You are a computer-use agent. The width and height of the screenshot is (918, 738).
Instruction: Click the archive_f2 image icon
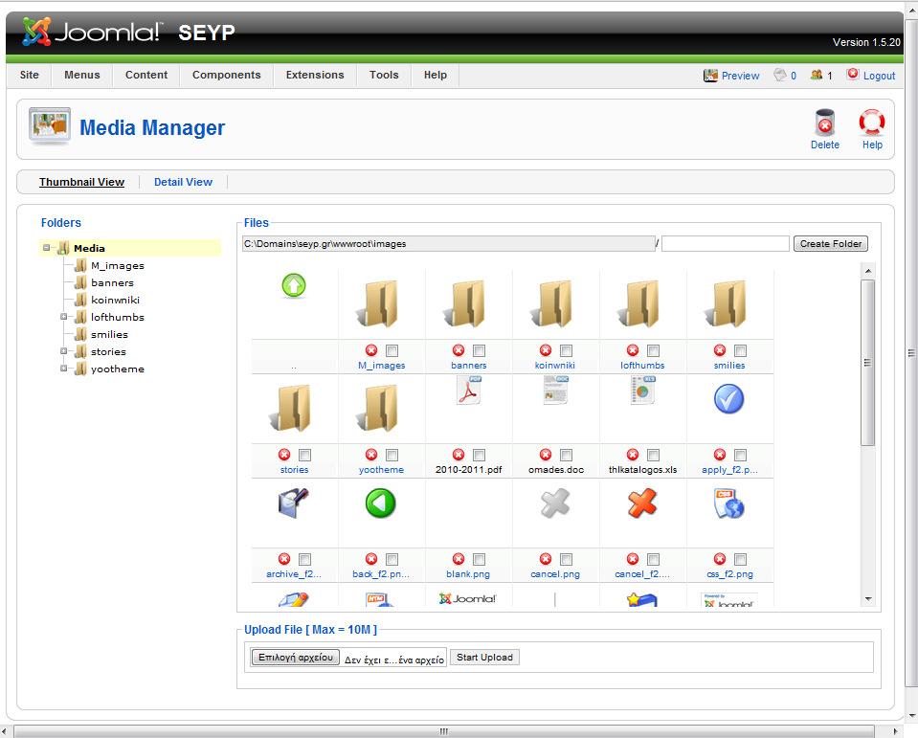click(293, 503)
